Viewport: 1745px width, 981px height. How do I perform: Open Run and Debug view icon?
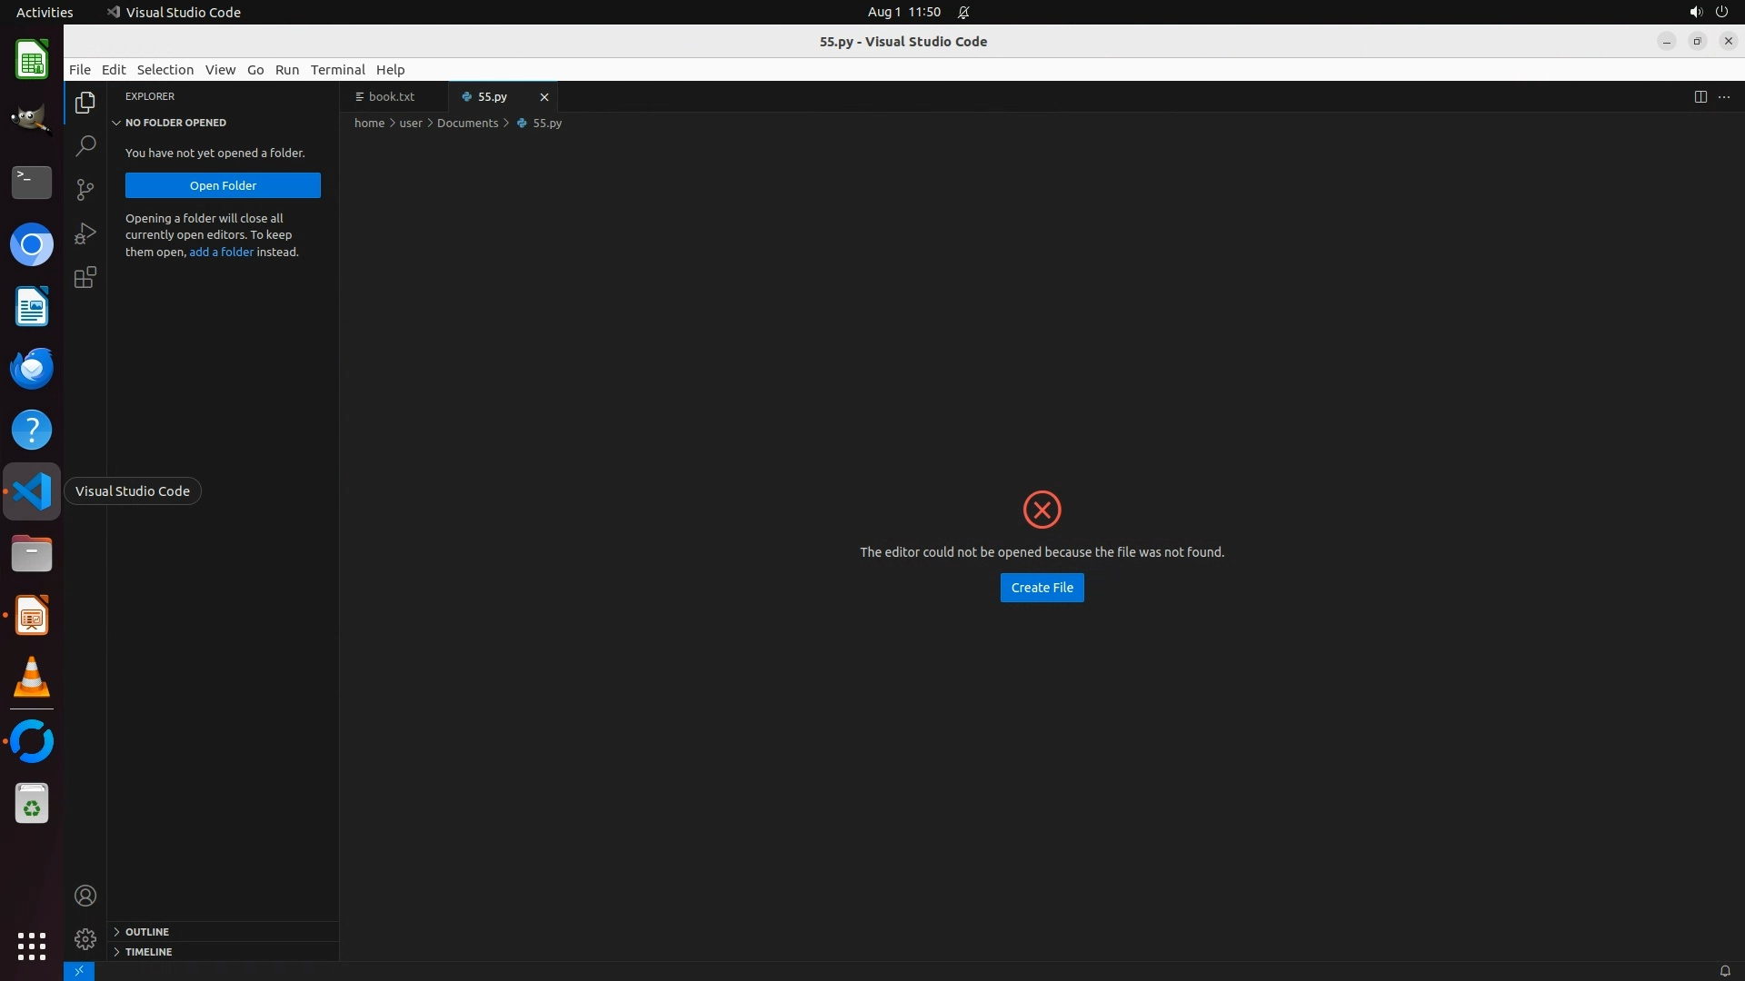tap(85, 233)
